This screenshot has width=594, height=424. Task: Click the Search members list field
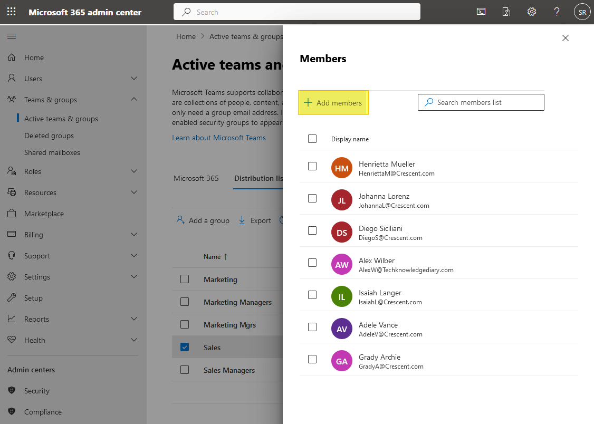481,102
